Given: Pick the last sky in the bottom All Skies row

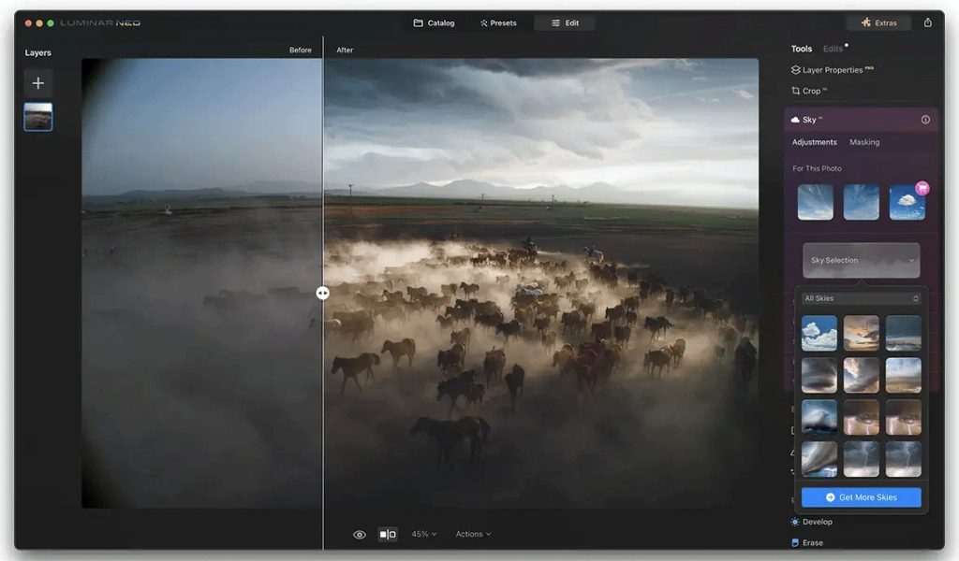Looking at the screenshot, I should [904, 459].
